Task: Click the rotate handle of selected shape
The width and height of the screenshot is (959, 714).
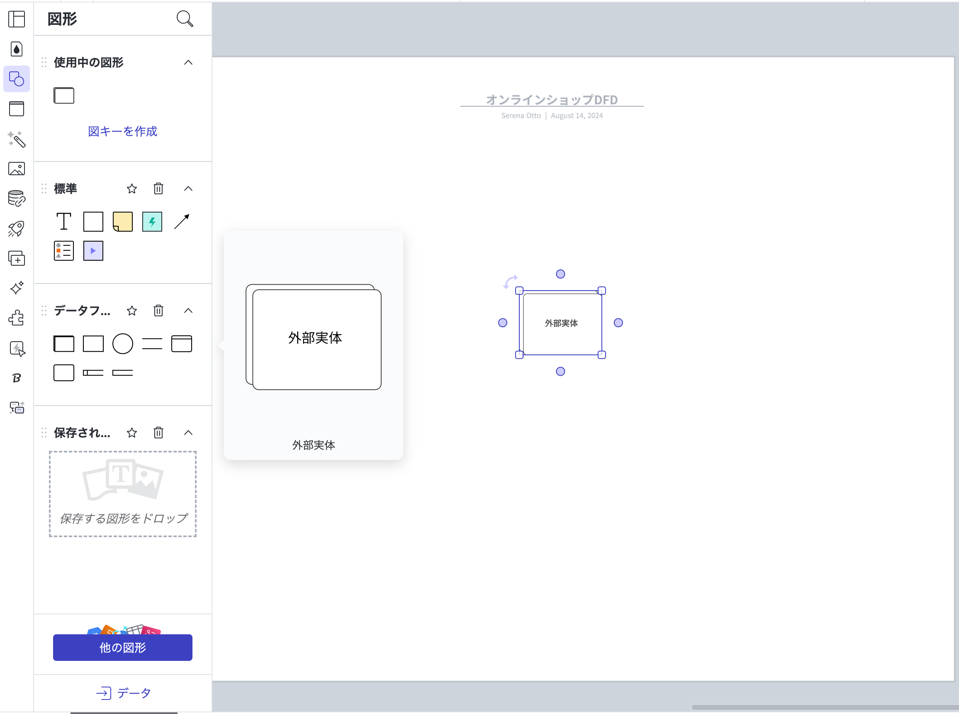Action: pos(510,282)
